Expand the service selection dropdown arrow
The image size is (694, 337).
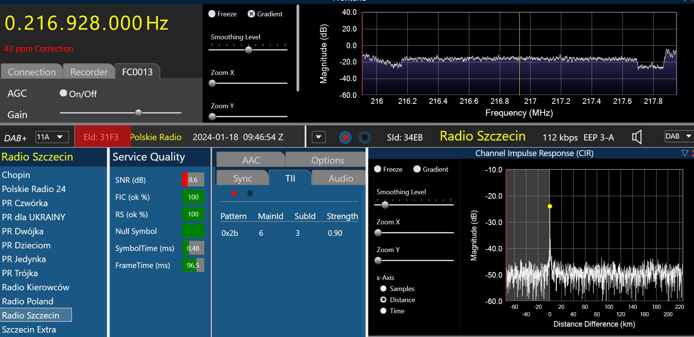(318, 137)
